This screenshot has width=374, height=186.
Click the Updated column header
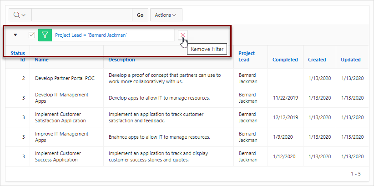click(x=351, y=60)
